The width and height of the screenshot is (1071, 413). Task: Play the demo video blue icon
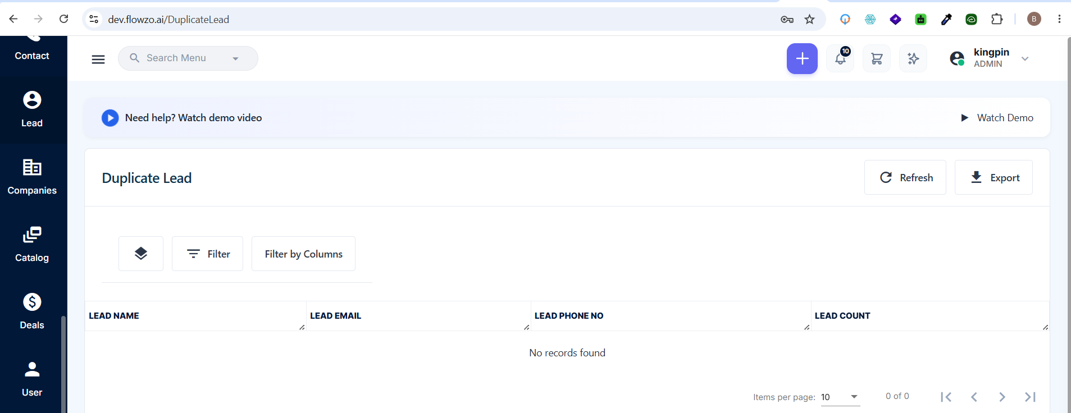pyautogui.click(x=110, y=118)
